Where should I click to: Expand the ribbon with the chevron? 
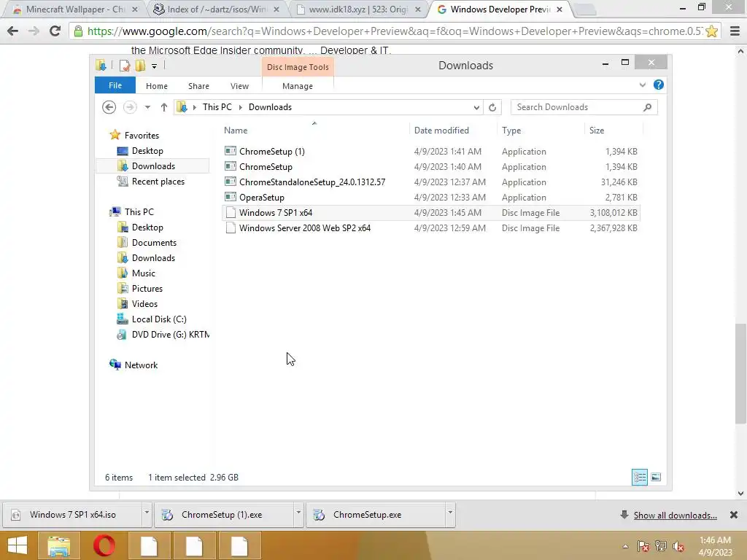pos(642,85)
